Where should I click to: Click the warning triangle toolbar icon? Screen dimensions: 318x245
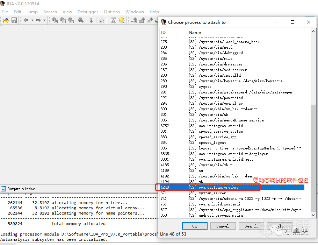click(113, 20)
